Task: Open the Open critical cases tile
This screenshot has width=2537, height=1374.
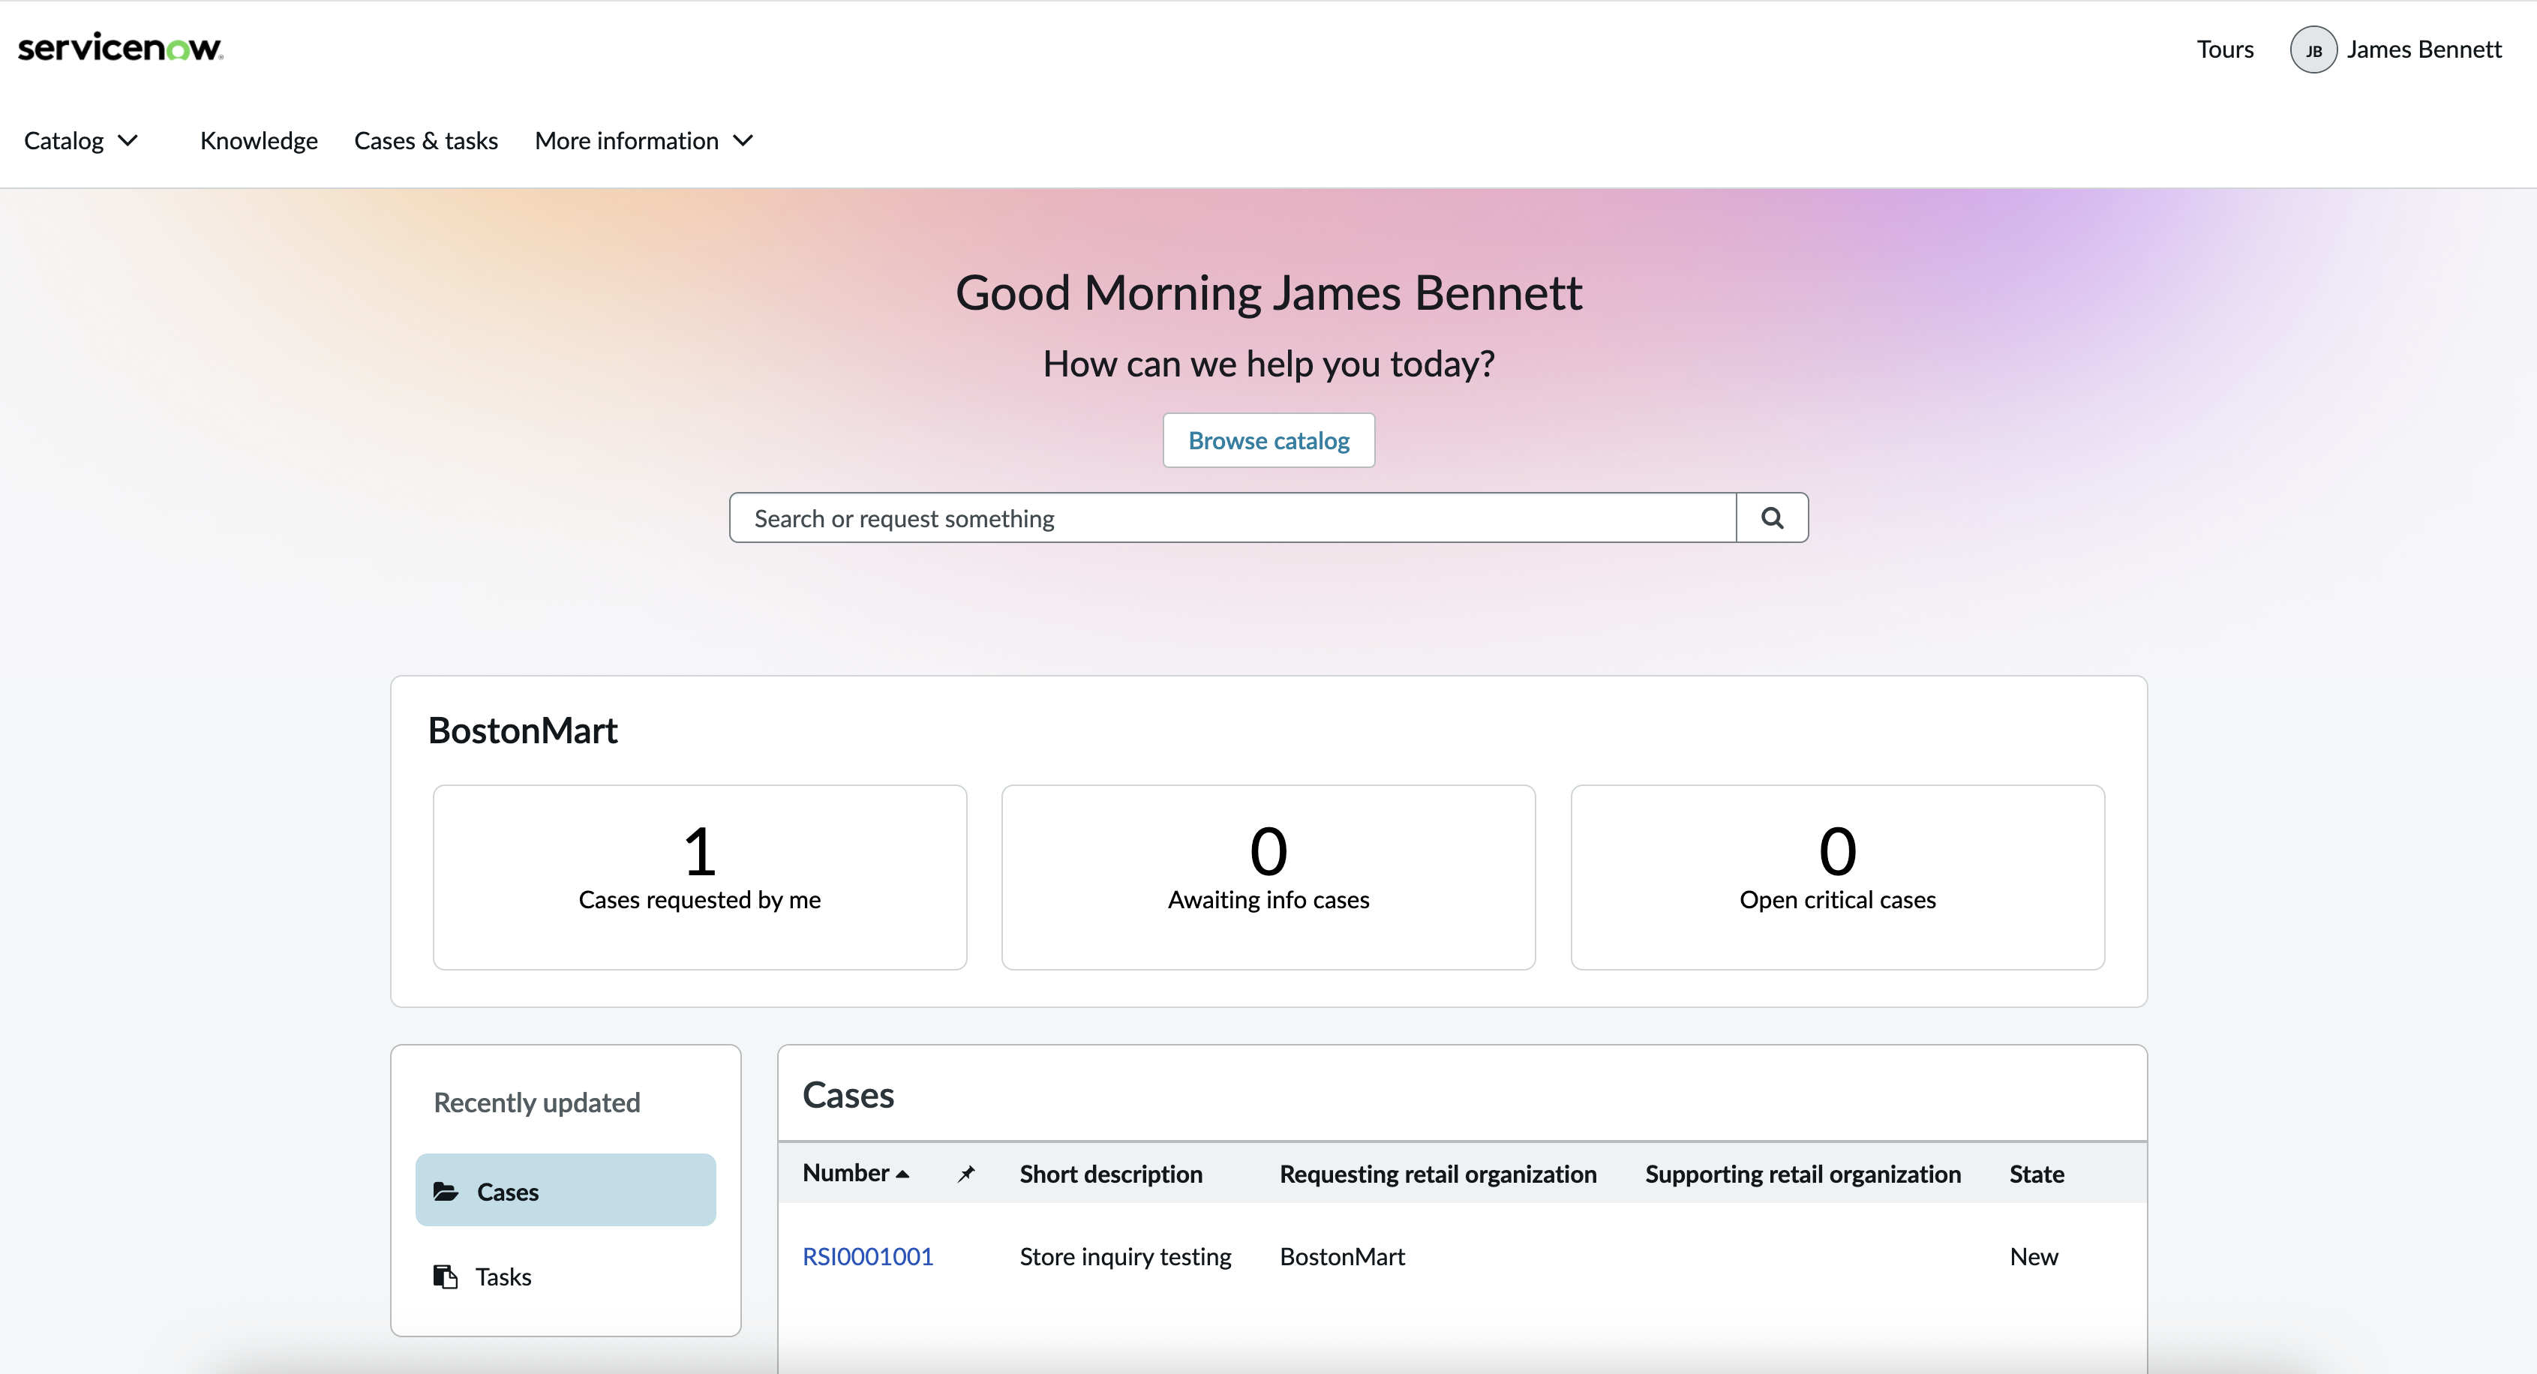Action: [x=1838, y=877]
